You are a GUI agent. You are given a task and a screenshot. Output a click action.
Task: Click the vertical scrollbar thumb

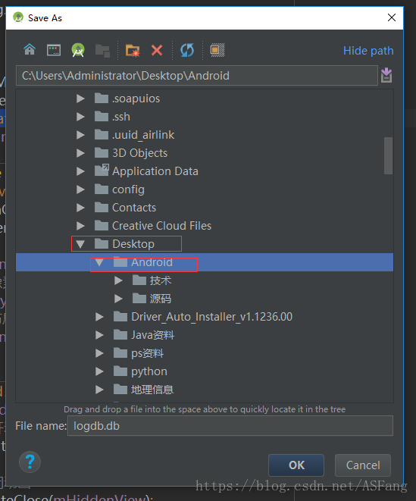[x=388, y=155]
